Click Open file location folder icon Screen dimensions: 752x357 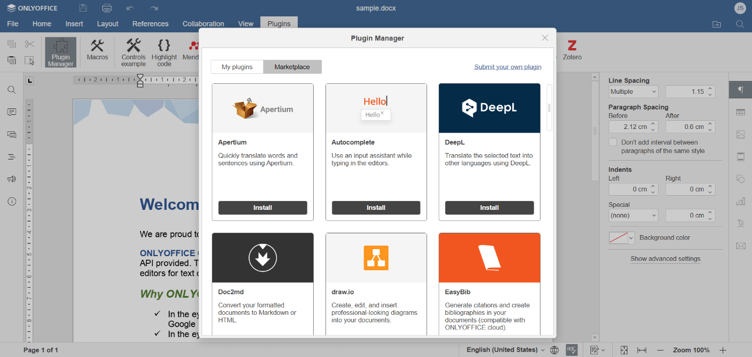(717, 24)
